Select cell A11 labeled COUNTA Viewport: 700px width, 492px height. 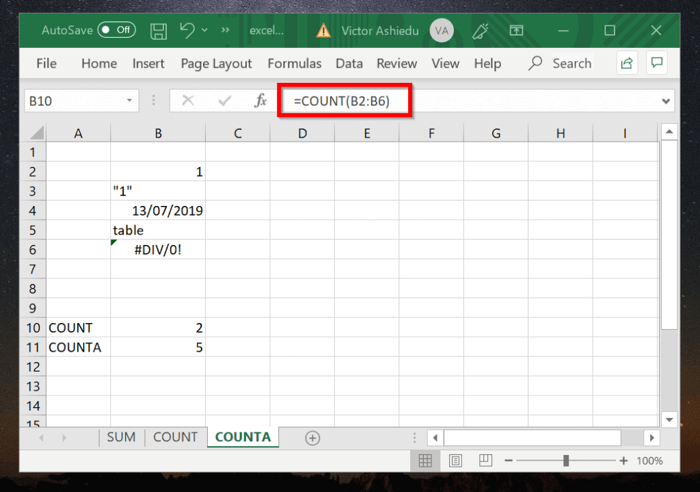(x=78, y=347)
